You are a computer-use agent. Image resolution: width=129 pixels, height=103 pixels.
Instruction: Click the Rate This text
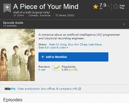pyautogui.click(x=122, y=7)
